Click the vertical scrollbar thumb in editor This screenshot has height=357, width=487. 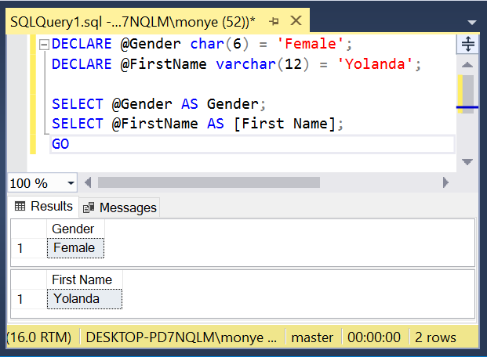point(467,94)
